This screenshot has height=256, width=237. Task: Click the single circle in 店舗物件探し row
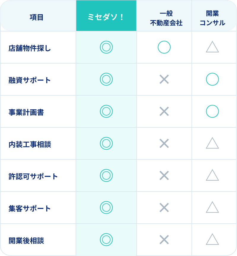164,47
